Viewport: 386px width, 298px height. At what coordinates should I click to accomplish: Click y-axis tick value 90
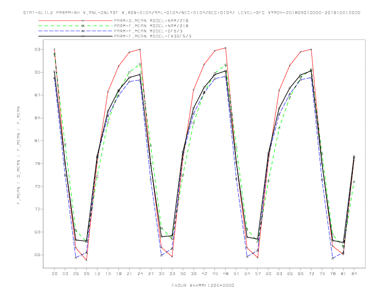(38, 72)
